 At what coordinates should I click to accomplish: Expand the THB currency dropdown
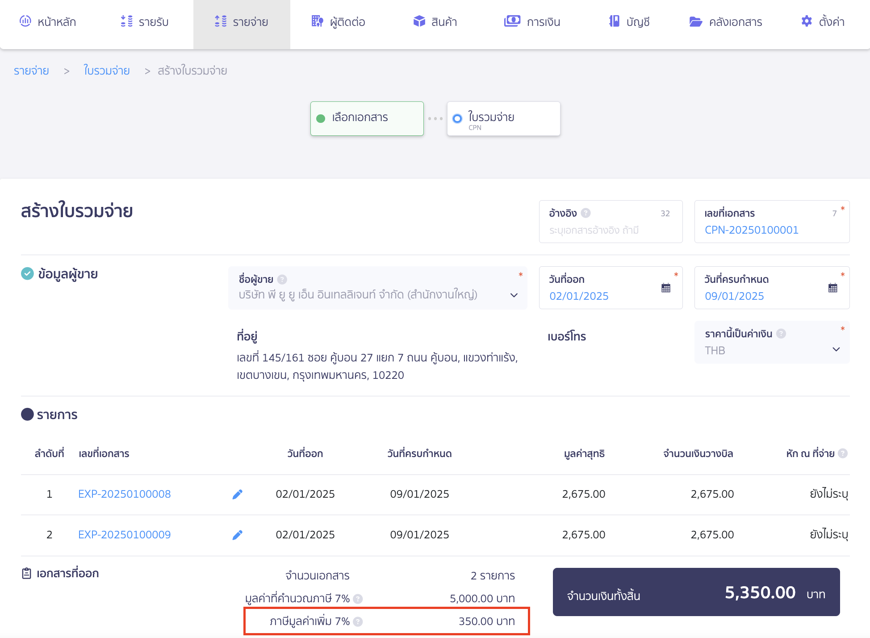point(836,350)
